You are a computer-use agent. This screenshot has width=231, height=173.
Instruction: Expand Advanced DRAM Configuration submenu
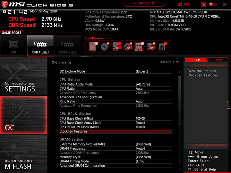click(116, 166)
